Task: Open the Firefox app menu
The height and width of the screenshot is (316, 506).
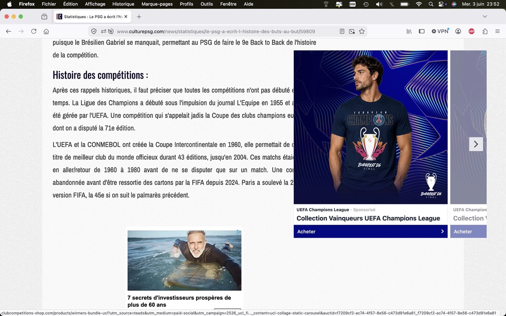Action: tap(27, 4)
